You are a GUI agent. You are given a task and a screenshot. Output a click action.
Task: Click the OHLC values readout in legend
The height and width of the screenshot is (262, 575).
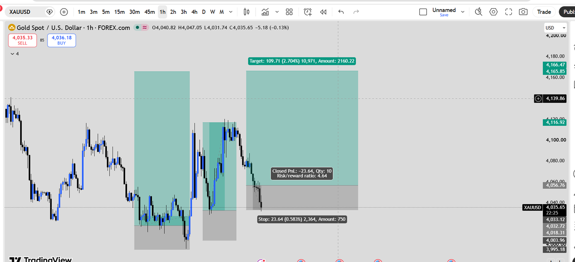(x=220, y=28)
